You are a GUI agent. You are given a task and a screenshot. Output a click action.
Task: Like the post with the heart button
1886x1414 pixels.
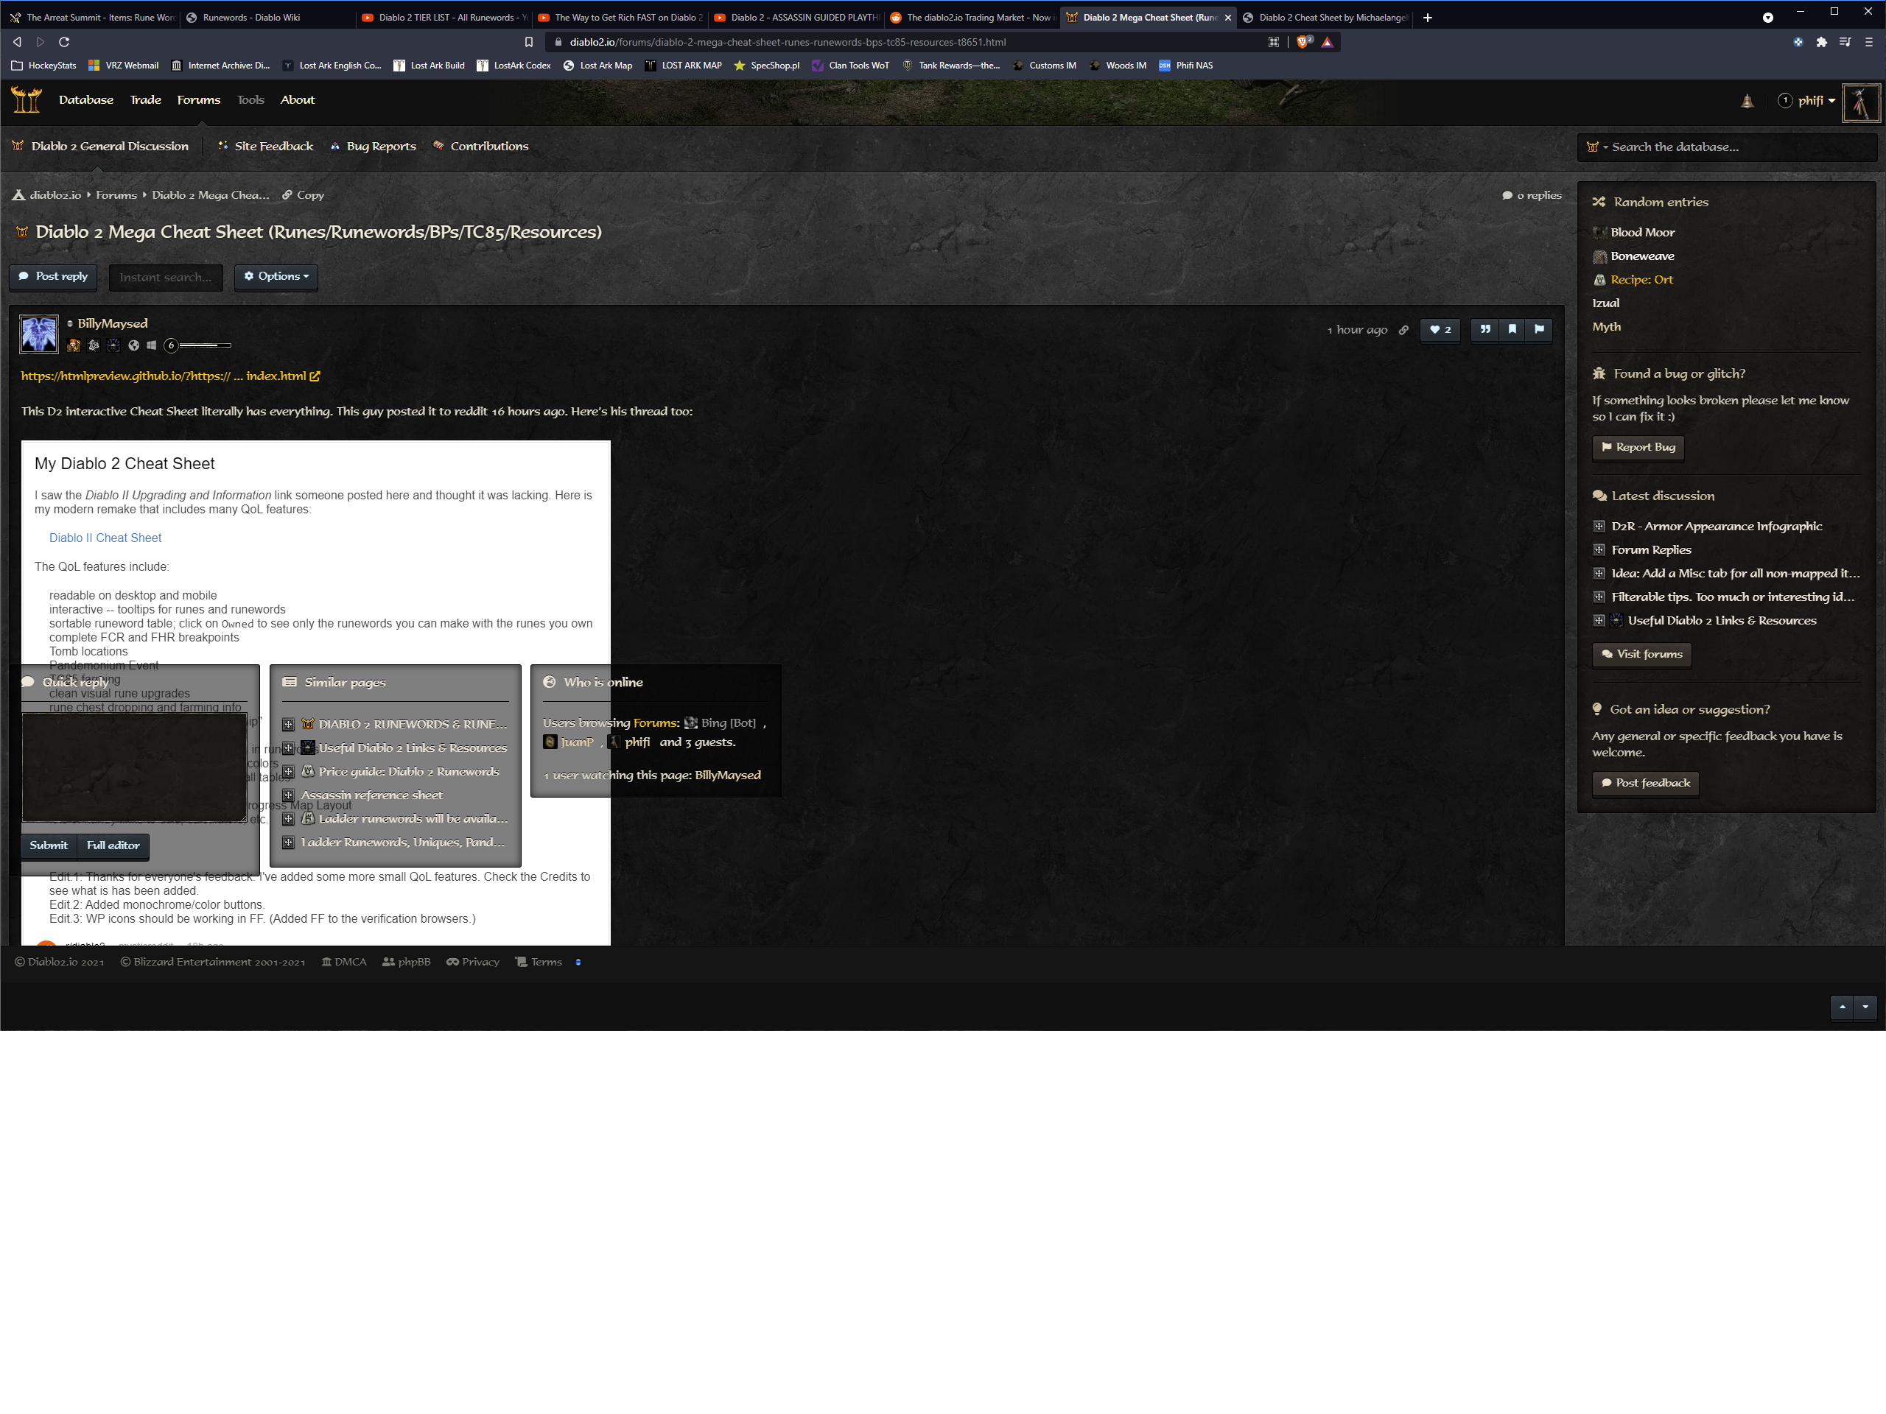coord(1440,330)
